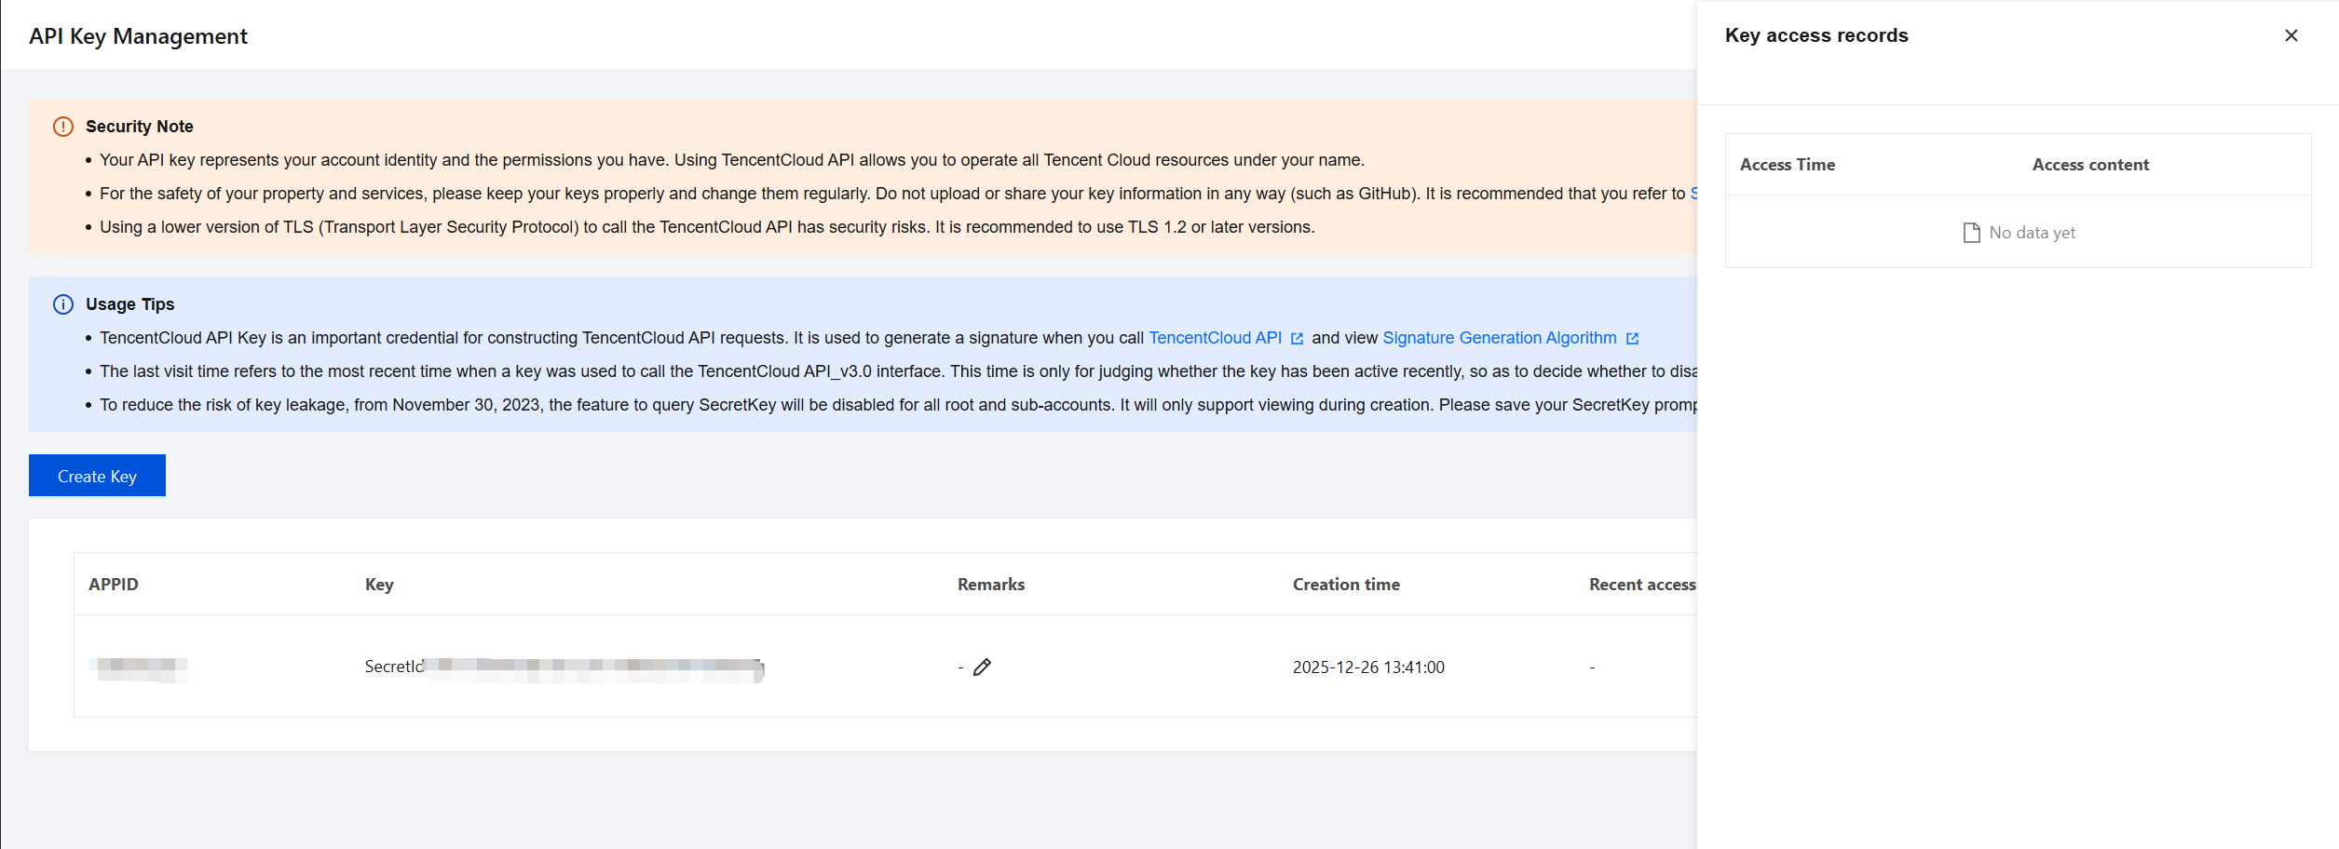
Task: Close the Key access records panel
Action: [2291, 35]
